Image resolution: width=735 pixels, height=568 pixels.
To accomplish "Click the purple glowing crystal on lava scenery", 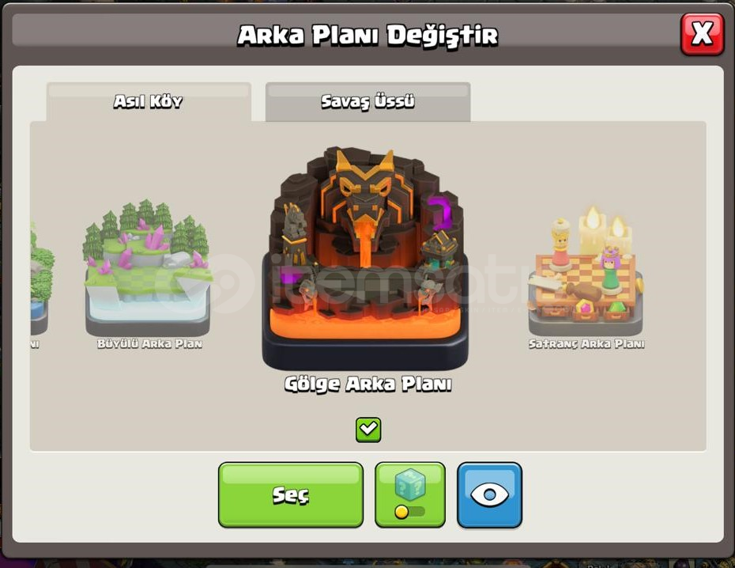I will point(439,212).
